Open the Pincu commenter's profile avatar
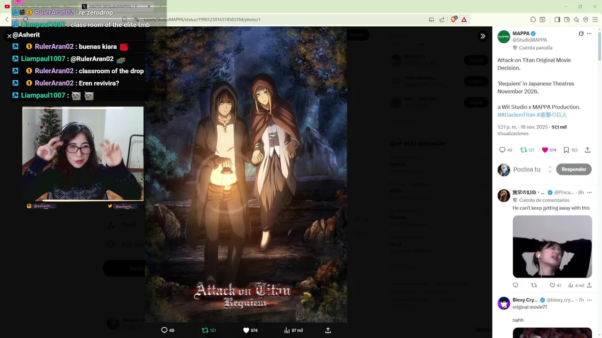This screenshot has width=602, height=338. [x=504, y=196]
